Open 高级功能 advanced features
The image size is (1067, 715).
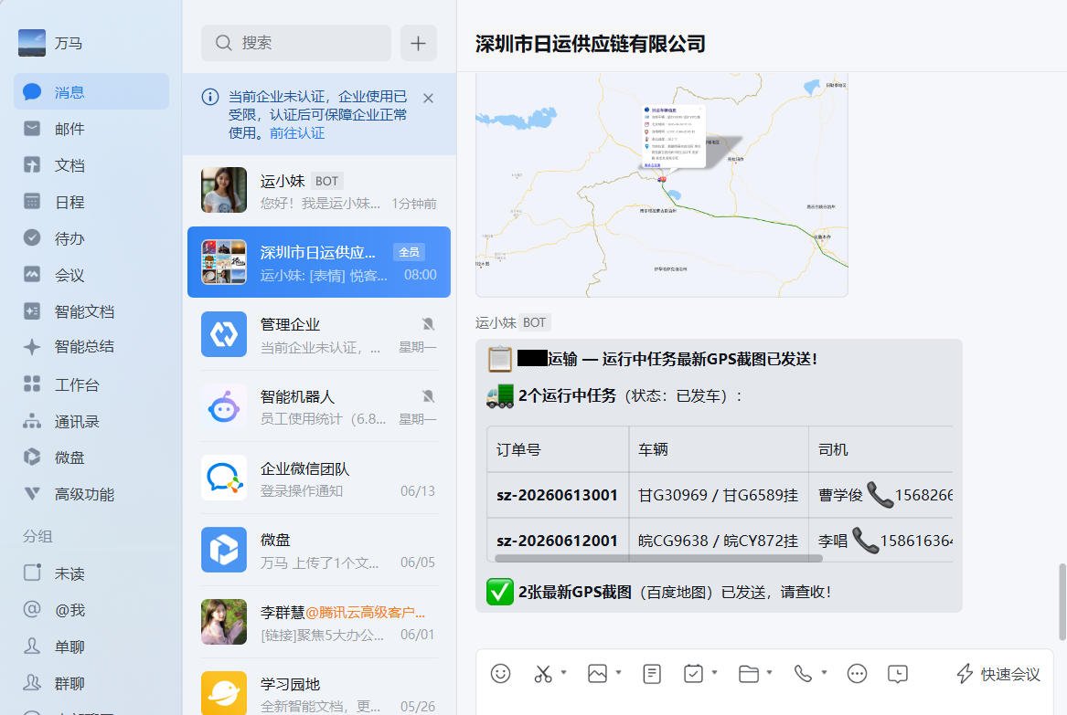pos(91,494)
